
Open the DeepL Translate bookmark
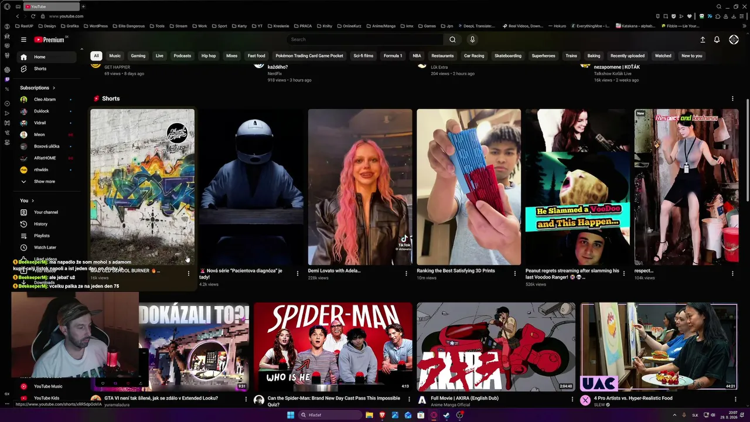tap(476, 26)
